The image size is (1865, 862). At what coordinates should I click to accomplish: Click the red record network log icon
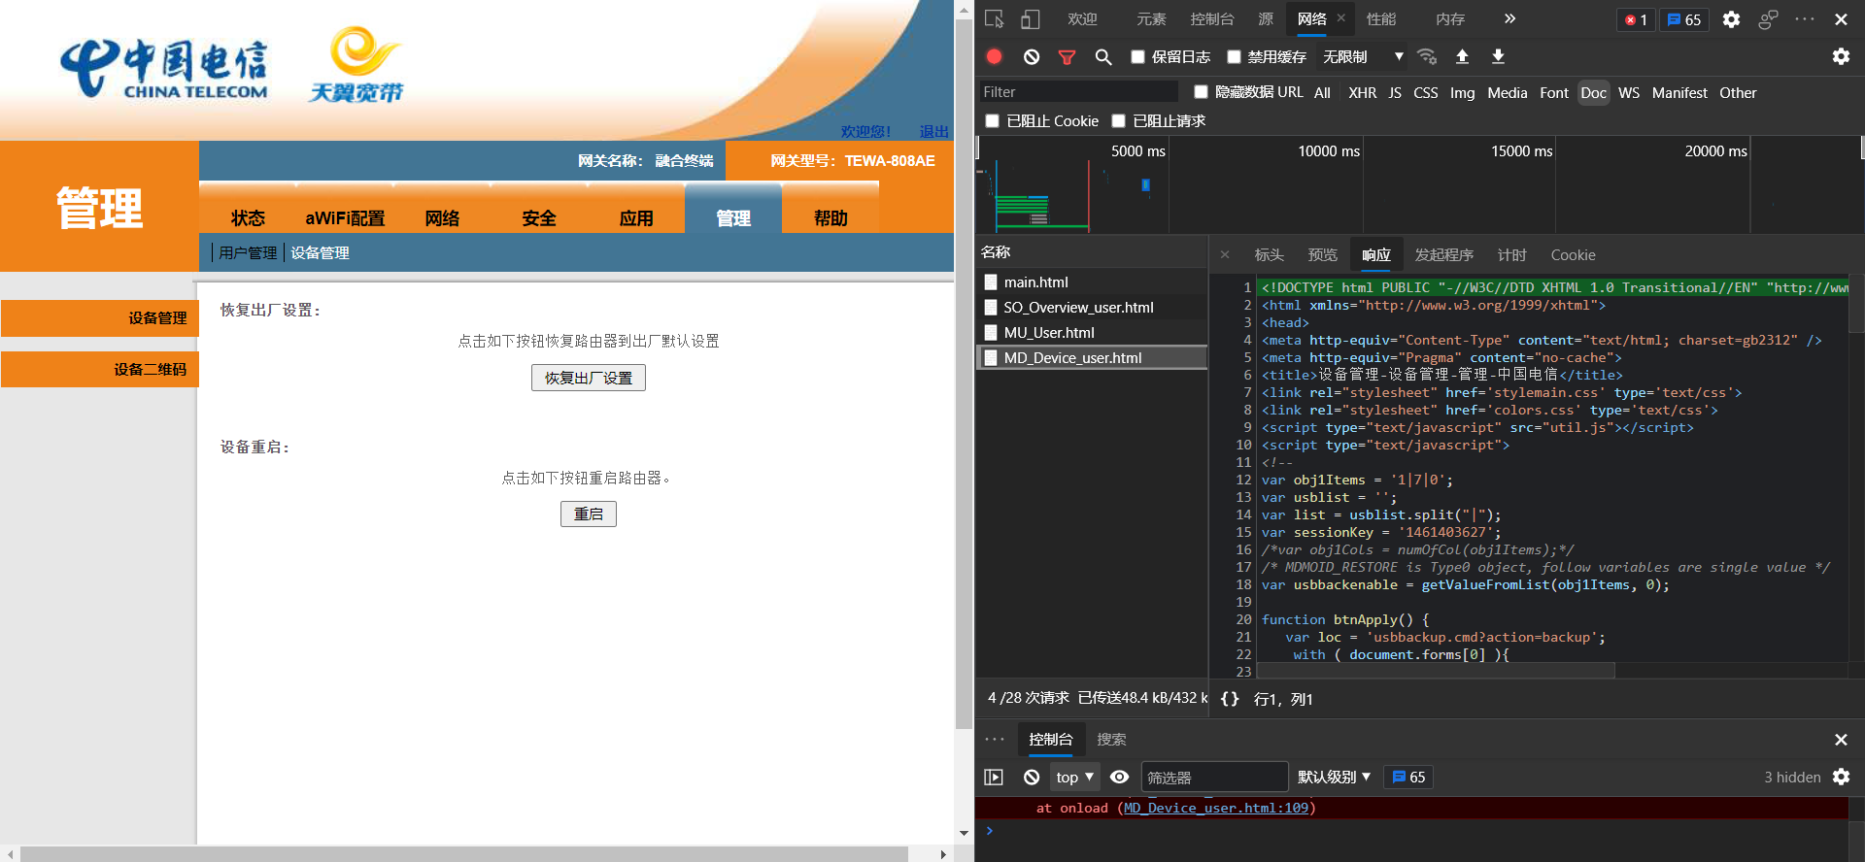point(994,56)
